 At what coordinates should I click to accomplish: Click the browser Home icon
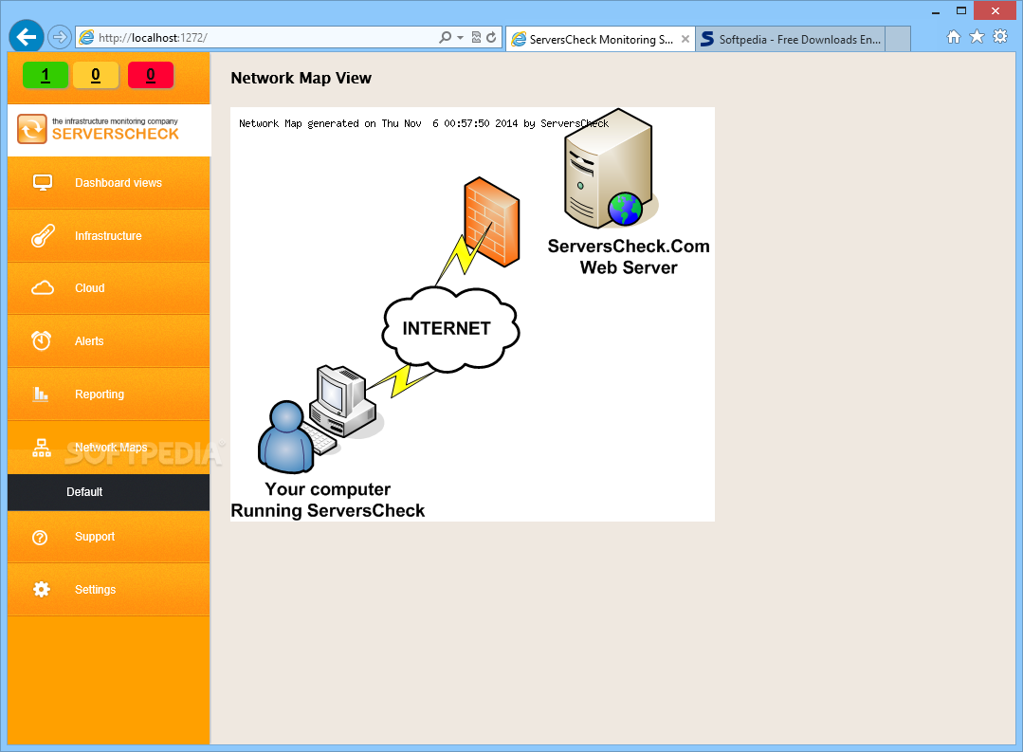[954, 37]
